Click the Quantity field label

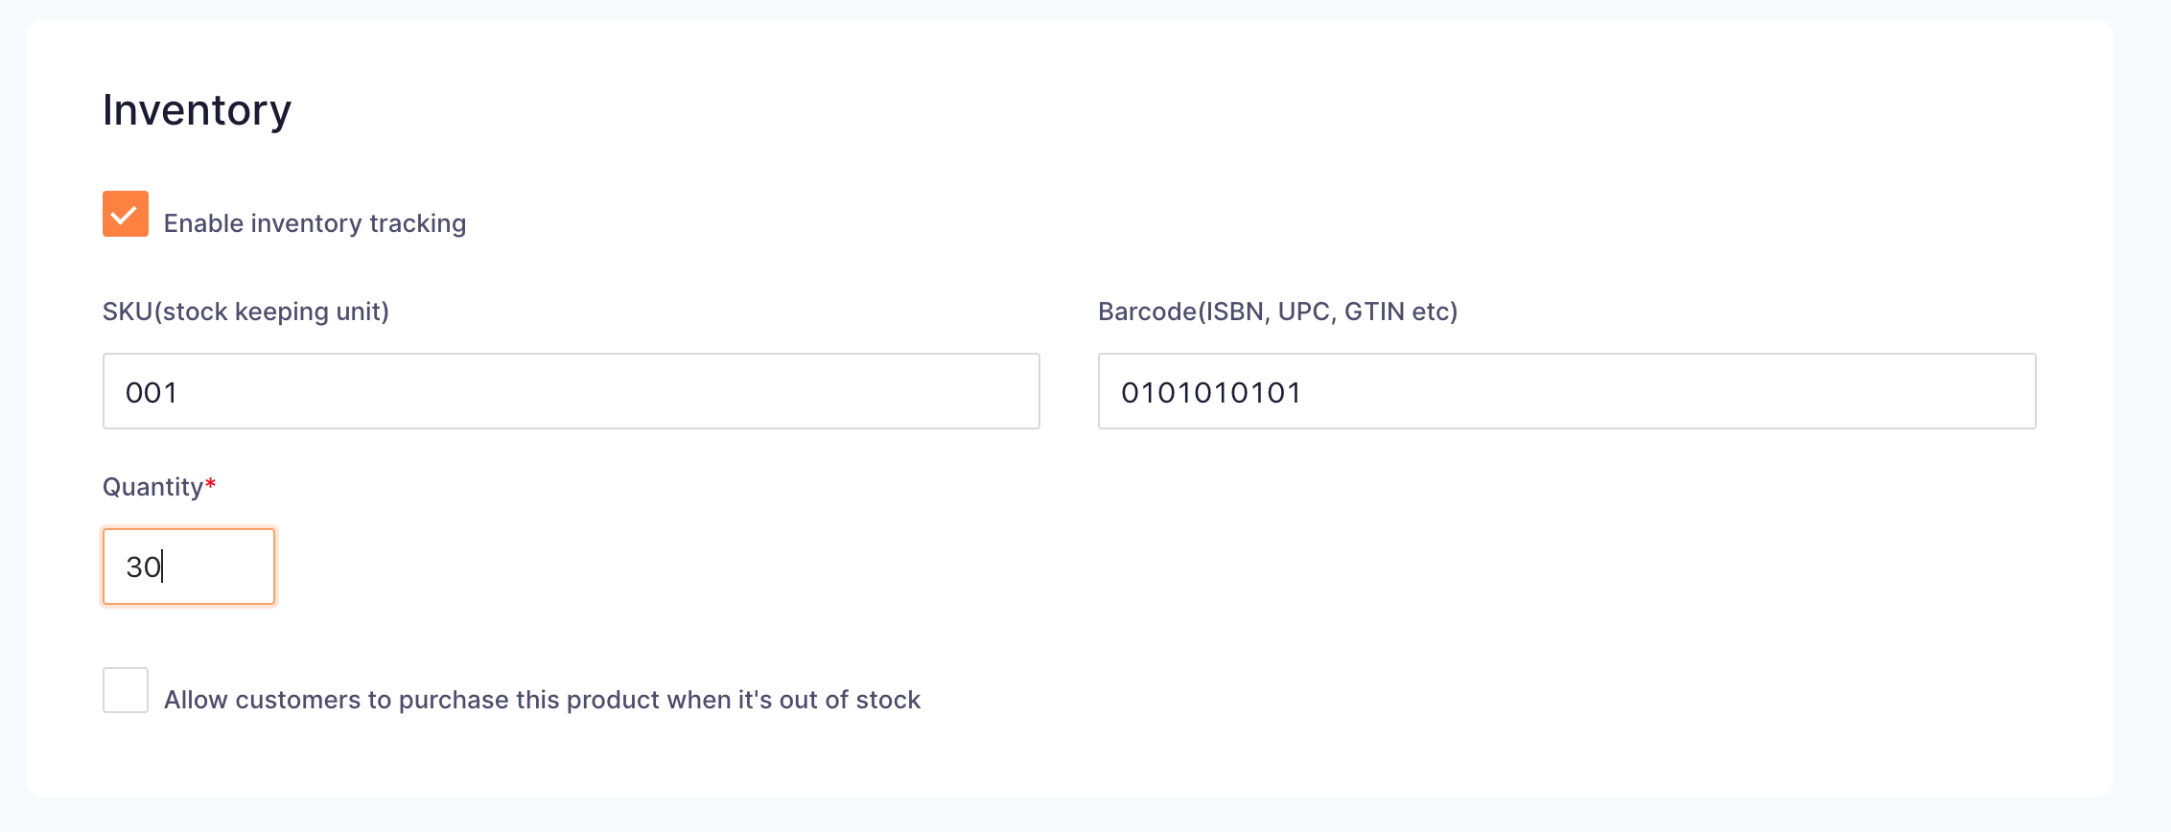[153, 487]
